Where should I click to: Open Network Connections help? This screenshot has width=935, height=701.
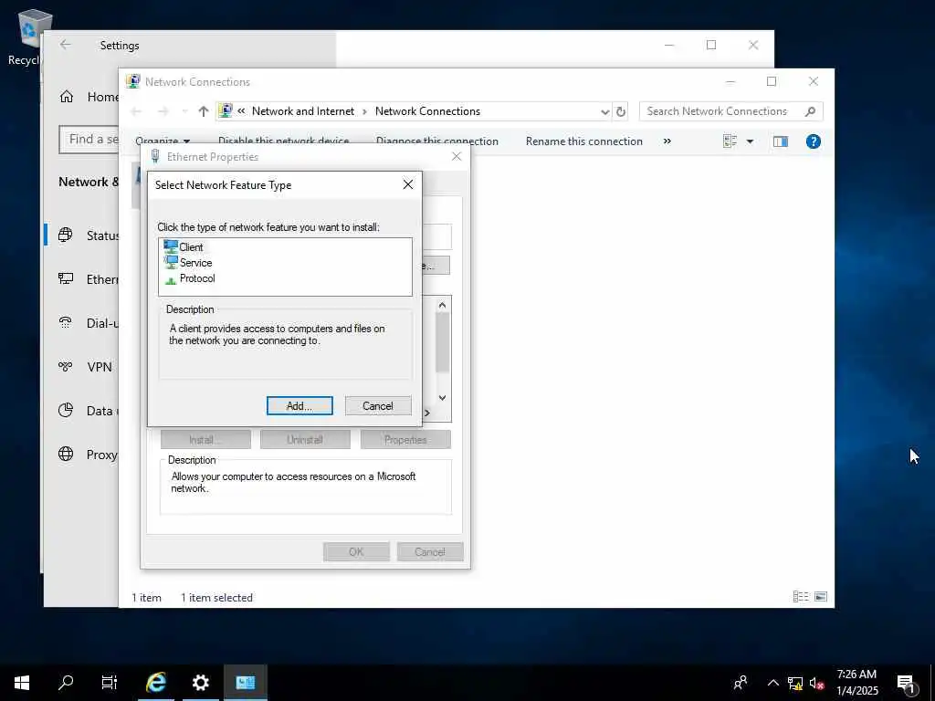click(814, 141)
